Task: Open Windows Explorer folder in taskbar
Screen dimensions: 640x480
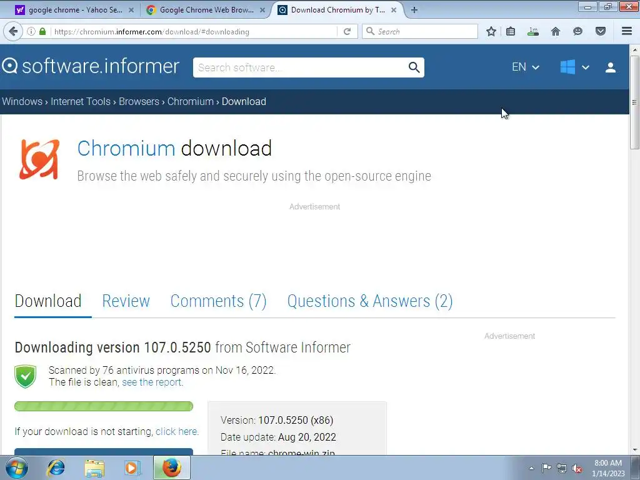Action: pos(94,467)
